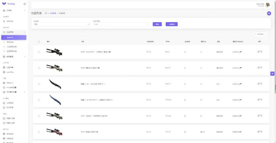276x143 pixels.
Task: Click the home icon in the breadcrumb
Action: coord(46,13)
